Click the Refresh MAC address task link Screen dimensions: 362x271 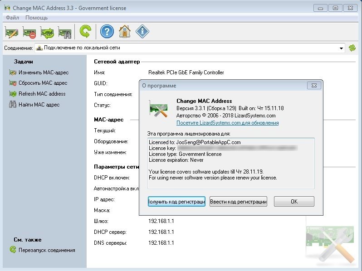42,94
